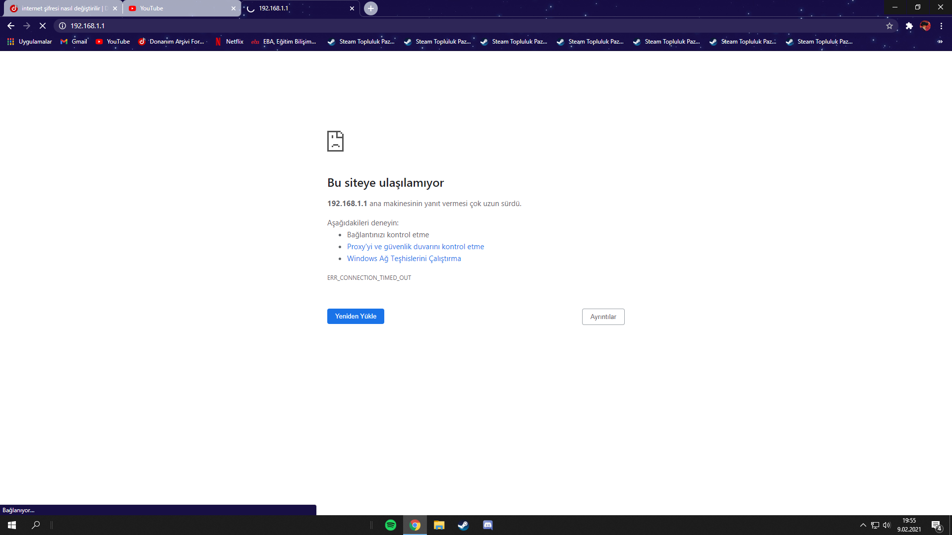Click the Yeniden Yükle button
This screenshot has width=952, height=535.
pyautogui.click(x=355, y=316)
